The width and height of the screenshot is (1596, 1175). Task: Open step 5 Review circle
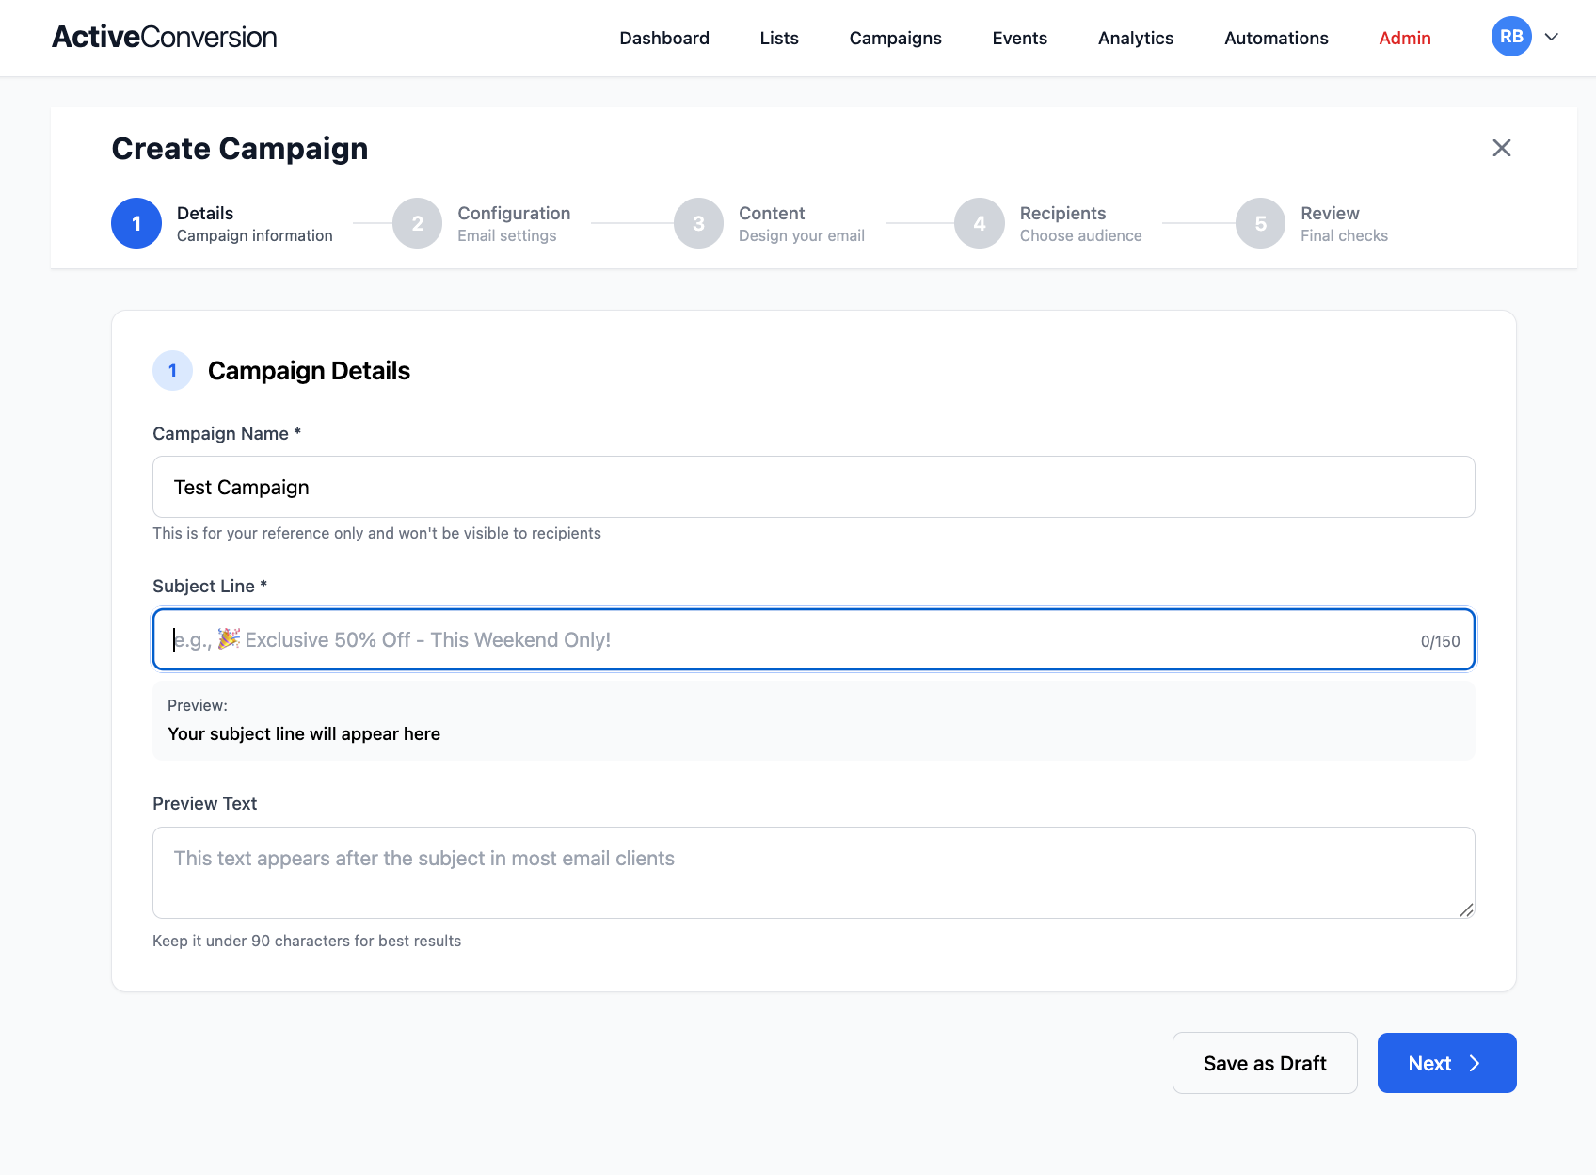pos(1260,223)
